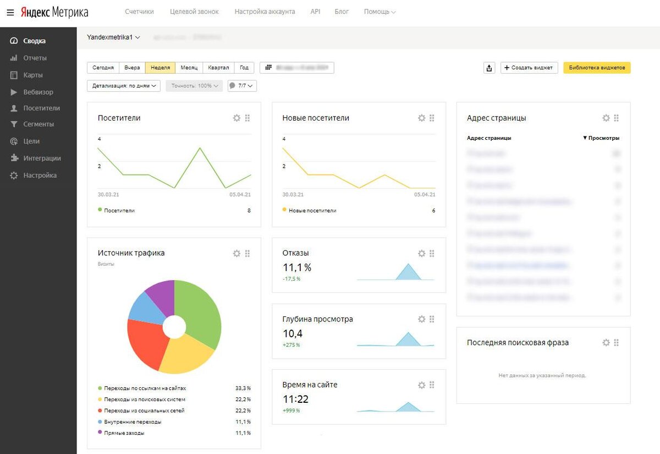
Task: Switch period to Месяц
Action: pyautogui.click(x=189, y=68)
